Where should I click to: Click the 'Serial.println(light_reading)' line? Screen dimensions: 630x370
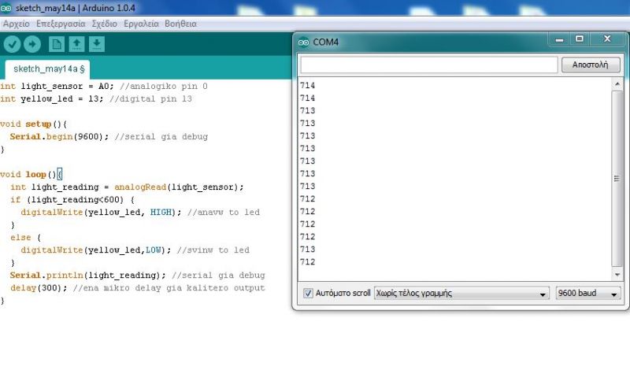[x=87, y=276]
